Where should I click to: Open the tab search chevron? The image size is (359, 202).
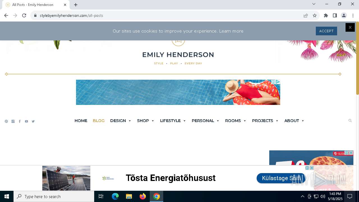pos(314,4)
